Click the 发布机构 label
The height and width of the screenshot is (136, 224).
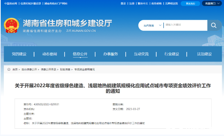[x=29, y=109]
